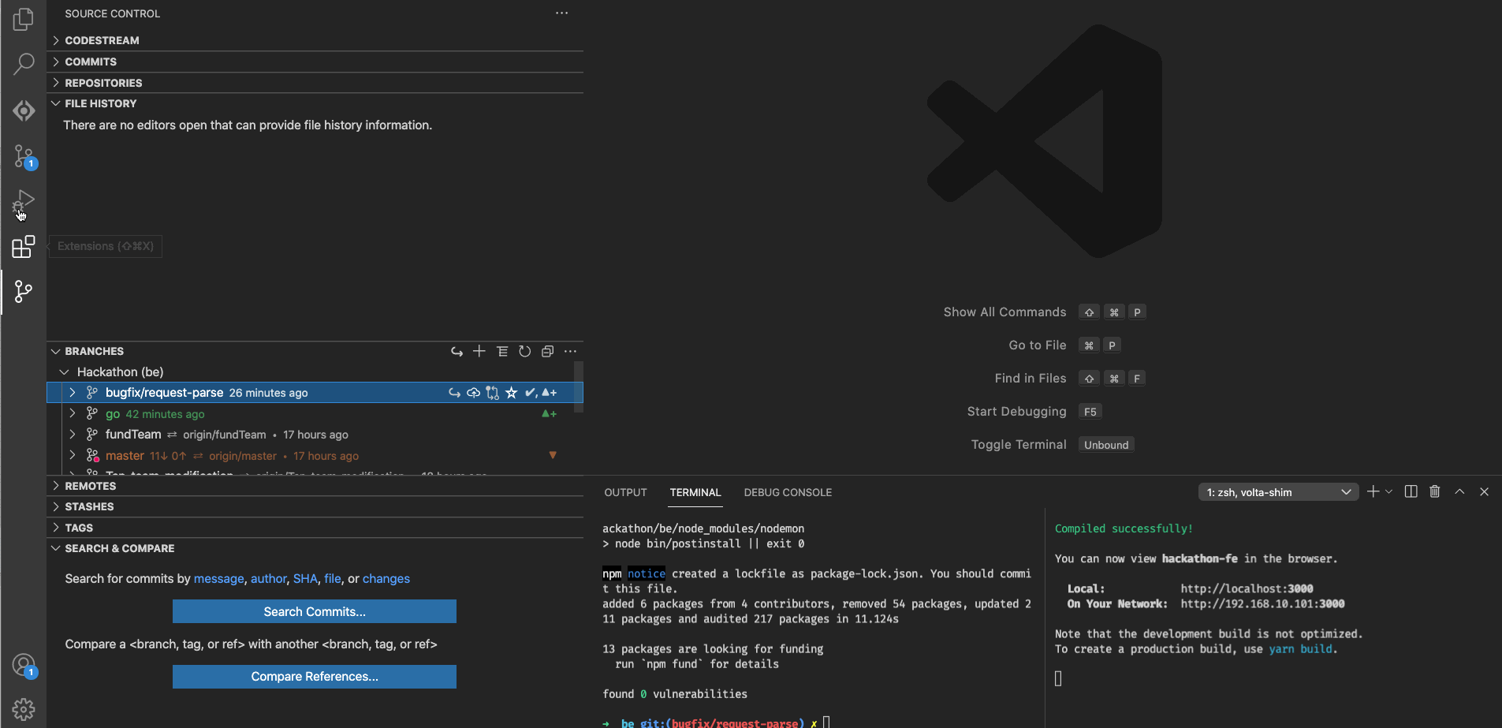Expand the REPOSITORIES section
Viewport: 1502px width, 728px height.
coord(315,83)
